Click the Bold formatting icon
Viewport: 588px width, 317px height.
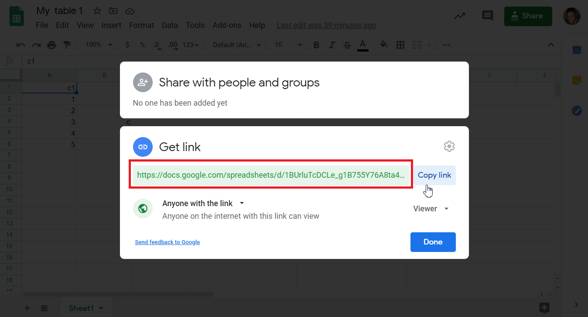[317, 45]
